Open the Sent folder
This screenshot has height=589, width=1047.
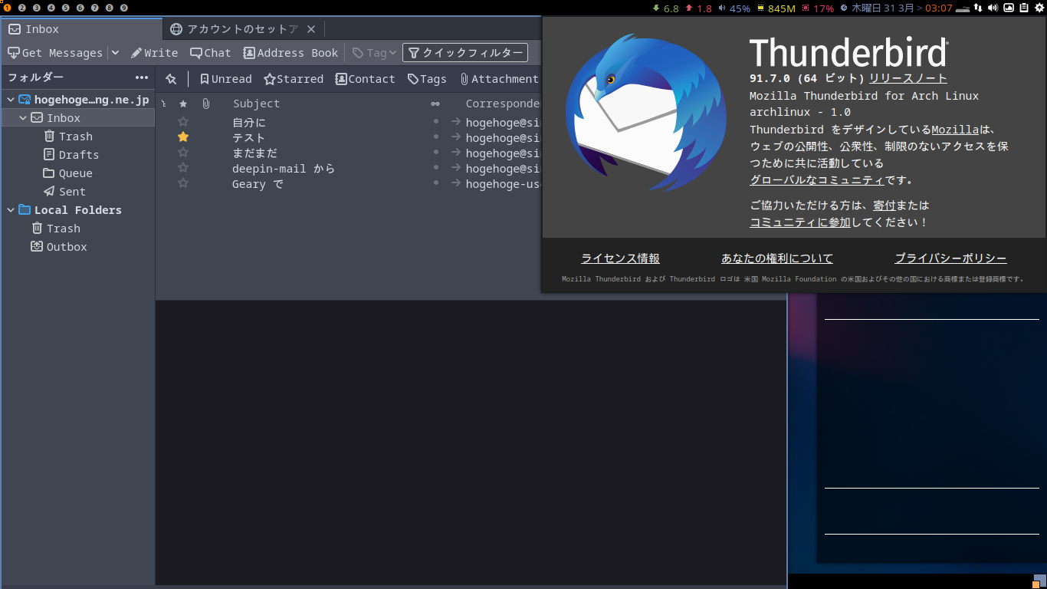[64, 192]
